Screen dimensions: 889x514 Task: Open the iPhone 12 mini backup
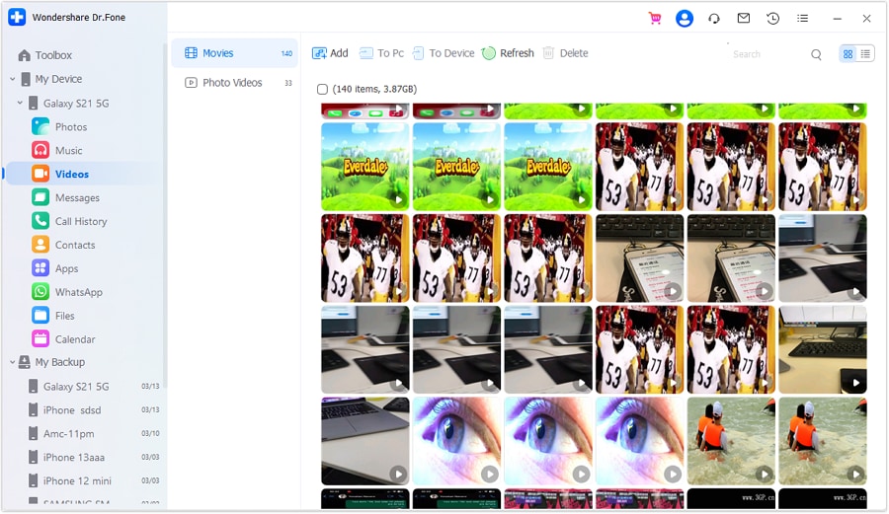[94, 481]
